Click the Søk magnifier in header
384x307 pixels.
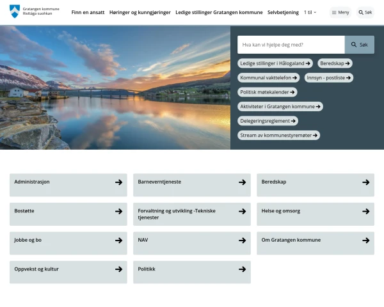click(x=365, y=12)
